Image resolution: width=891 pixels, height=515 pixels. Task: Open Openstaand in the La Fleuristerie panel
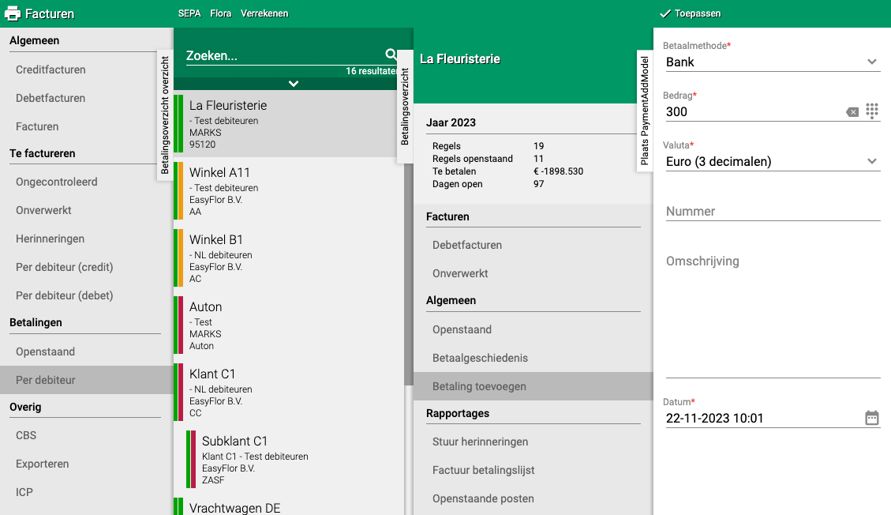click(x=533, y=329)
